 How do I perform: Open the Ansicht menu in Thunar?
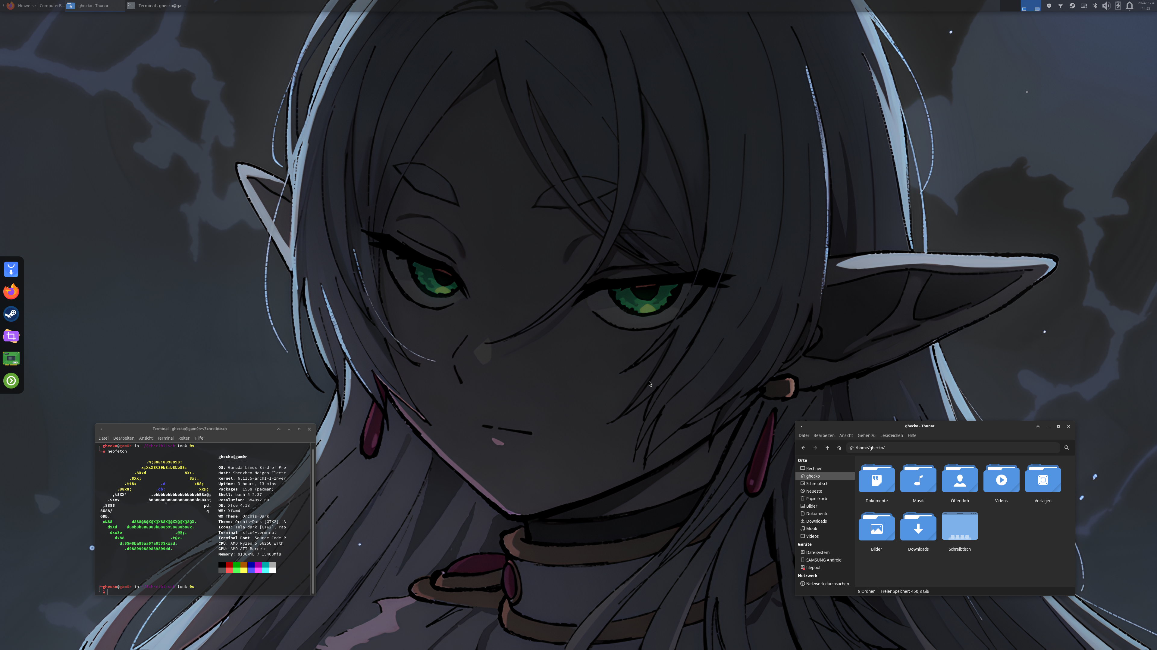[846, 435]
